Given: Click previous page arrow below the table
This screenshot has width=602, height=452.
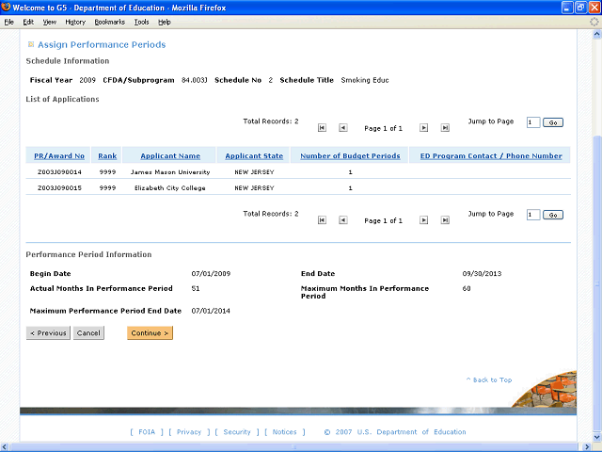Looking at the screenshot, I should coord(342,220).
